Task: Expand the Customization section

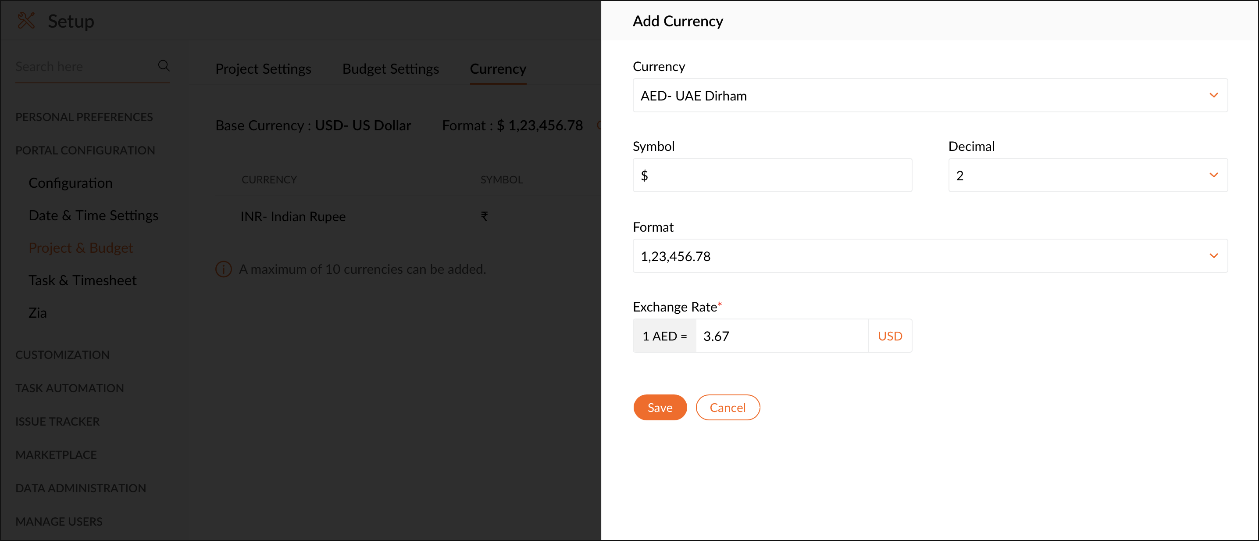Action: (x=63, y=355)
